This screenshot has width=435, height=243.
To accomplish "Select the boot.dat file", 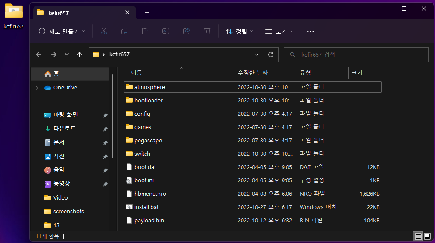I will [x=253, y=167].
